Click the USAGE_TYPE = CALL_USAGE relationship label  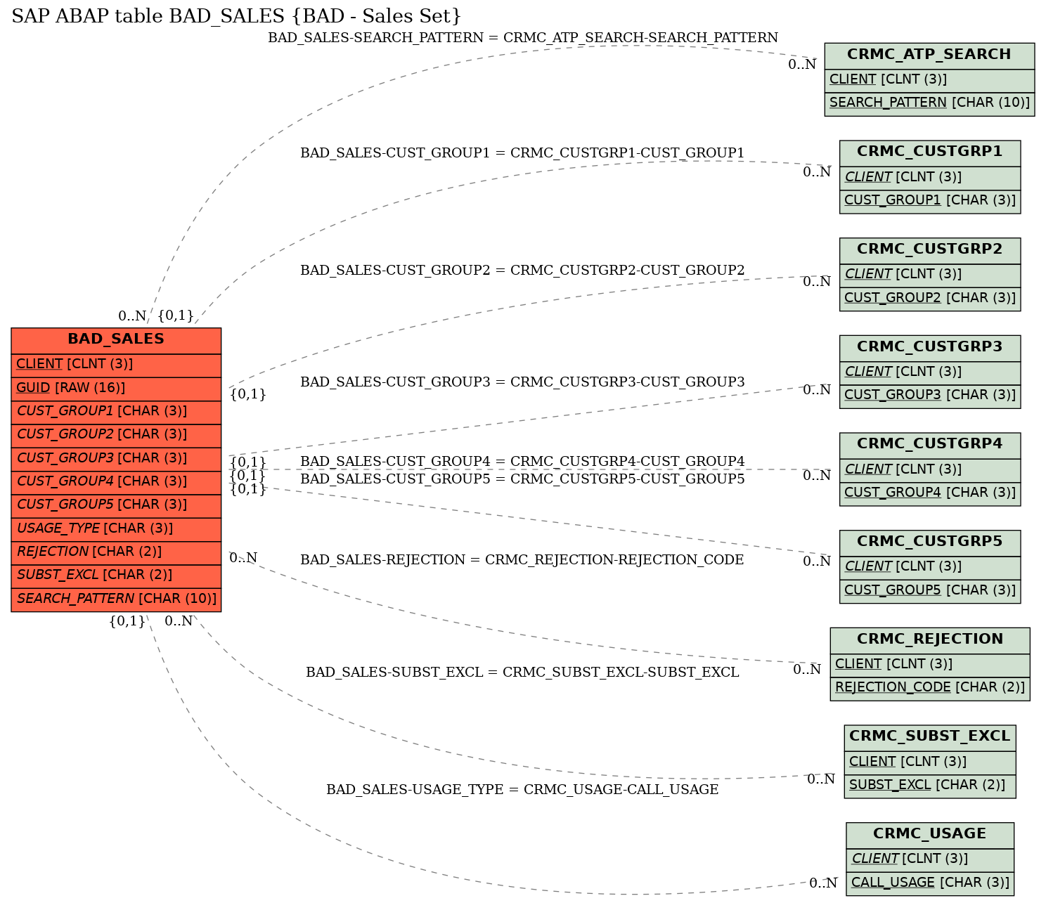click(x=522, y=790)
